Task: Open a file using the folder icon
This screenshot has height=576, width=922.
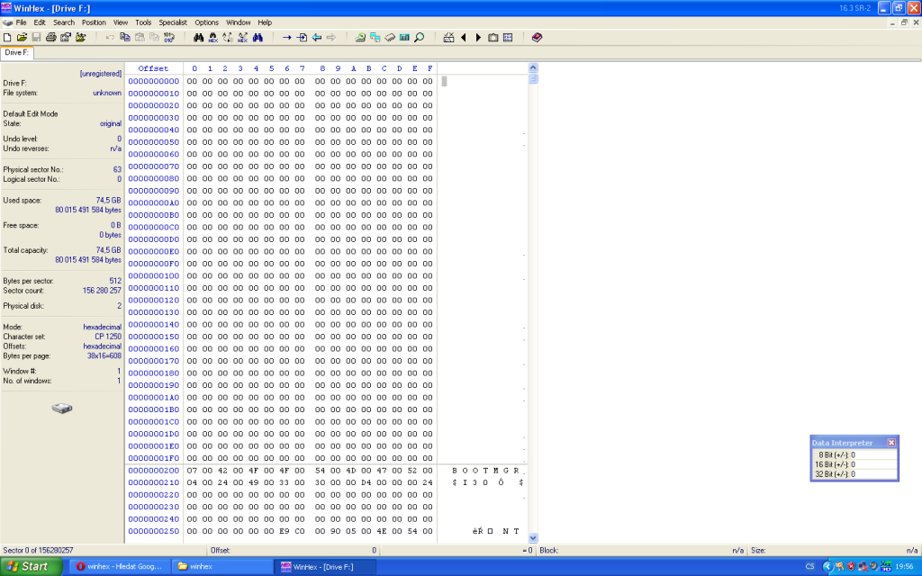Action: pos(22,37)
